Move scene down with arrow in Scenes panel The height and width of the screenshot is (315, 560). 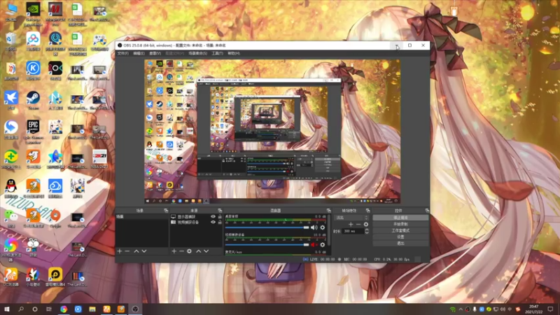[x=144, y=251]
